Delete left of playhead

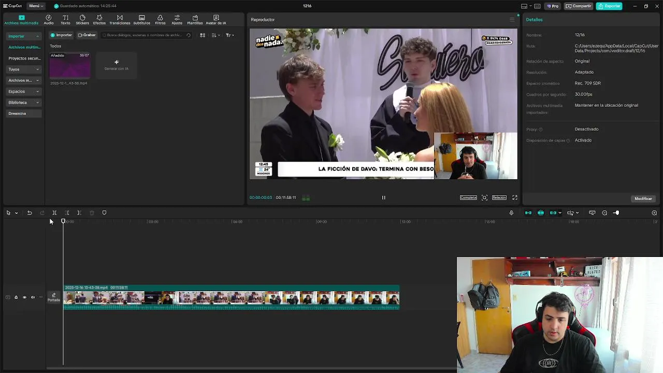coord(67,213)
